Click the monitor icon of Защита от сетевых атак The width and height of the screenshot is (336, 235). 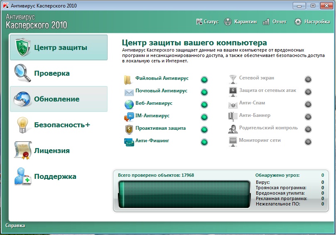pos(233,92)
